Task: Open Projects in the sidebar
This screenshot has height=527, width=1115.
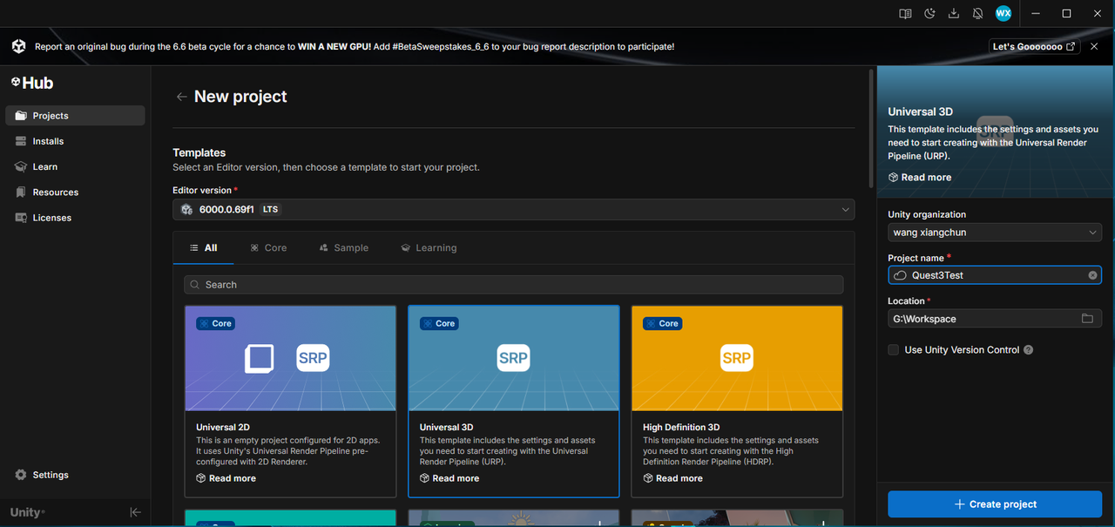Action: (x=75, y=116)
